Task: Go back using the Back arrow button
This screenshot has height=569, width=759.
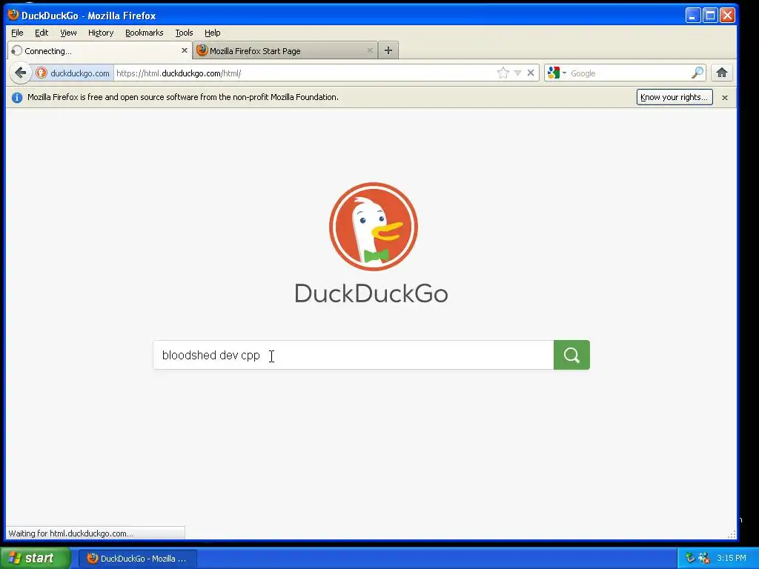Action: [x=20, y=73]
